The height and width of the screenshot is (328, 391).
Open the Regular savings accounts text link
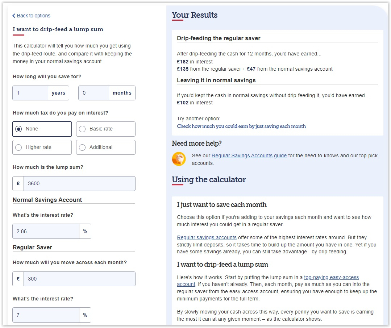tap(207, 237)
